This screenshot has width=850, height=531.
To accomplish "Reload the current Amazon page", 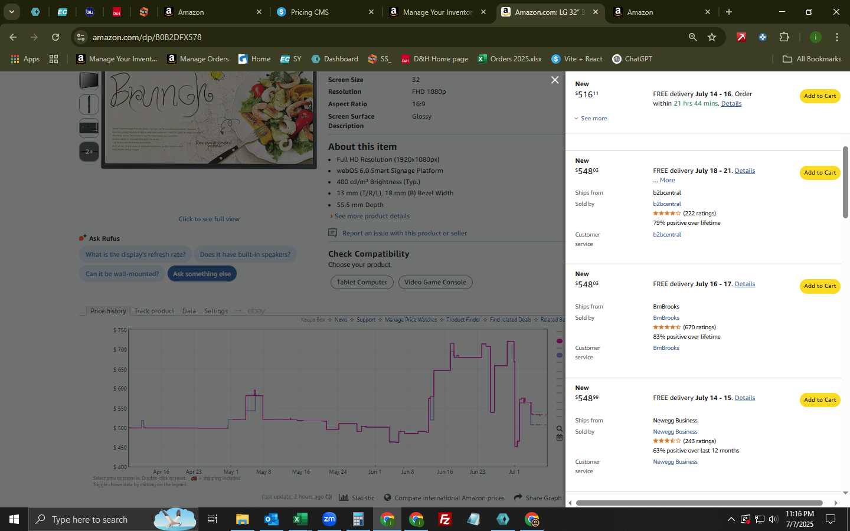I will [x=55, y=37].
